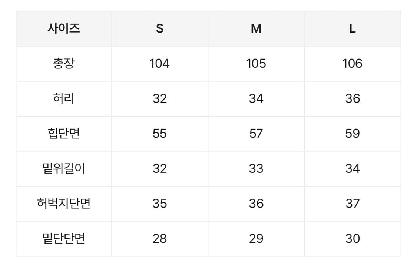Click the 59 hip value for L
Viewport: 417px width, 272px height.
(x=353, y=133)
